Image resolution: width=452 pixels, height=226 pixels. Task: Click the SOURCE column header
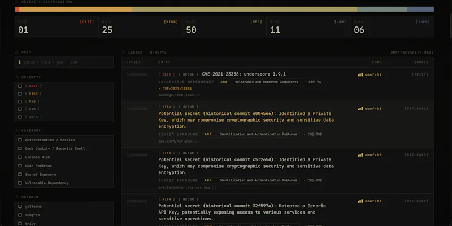click(421, 62)
